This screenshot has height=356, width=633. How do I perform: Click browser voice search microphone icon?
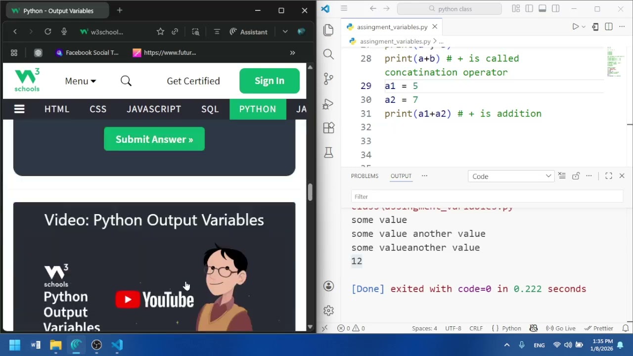[x=64, y=32]
